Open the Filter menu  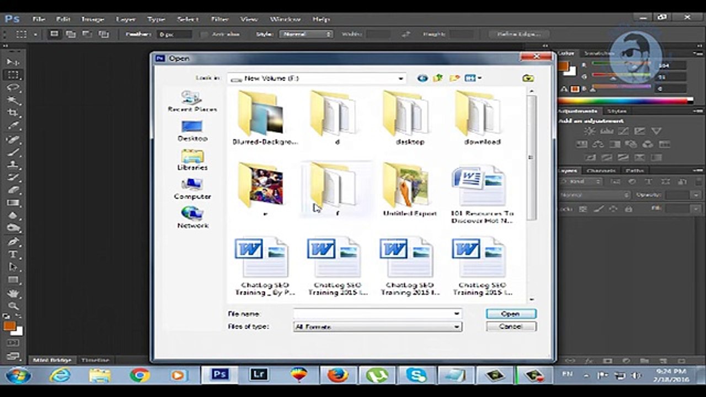pos(220,19)
